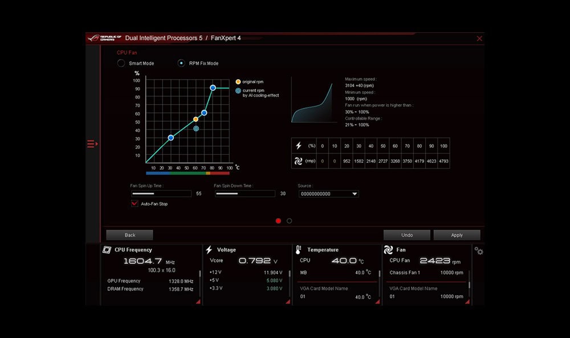570x338 pixels.
Task: Expand the Voltage panel corner arrow
Action: tap(288, 302)
